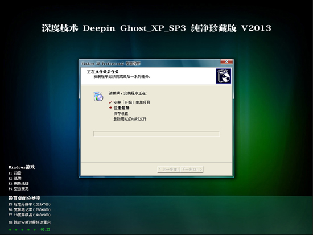313x235 pixels.
Task: Select the 删除用过的临时文件 step text
Action: [x=130, y=119]
